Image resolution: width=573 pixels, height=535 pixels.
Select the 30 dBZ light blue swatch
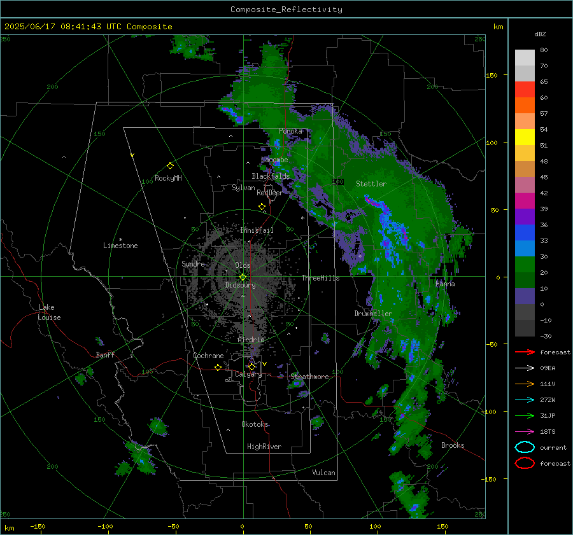[x=525, y=248]
